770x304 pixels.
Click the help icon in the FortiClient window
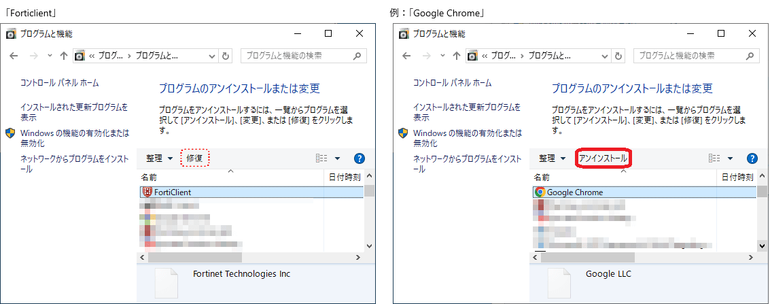[360, 158]
